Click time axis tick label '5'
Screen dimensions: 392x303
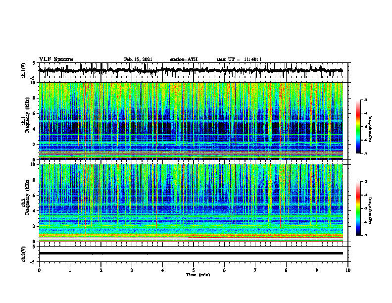coord(194,270)
